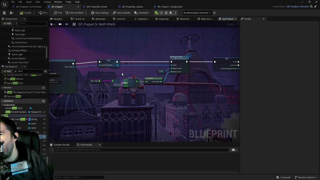This screenshot has width=320, height=180.
Task: Add a new variable
Action: click(43, 101)
